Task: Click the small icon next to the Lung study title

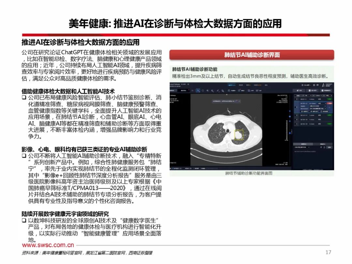Action: 188,84
